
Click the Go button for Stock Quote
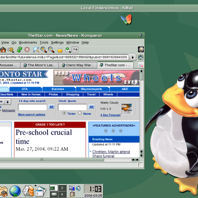92,107
